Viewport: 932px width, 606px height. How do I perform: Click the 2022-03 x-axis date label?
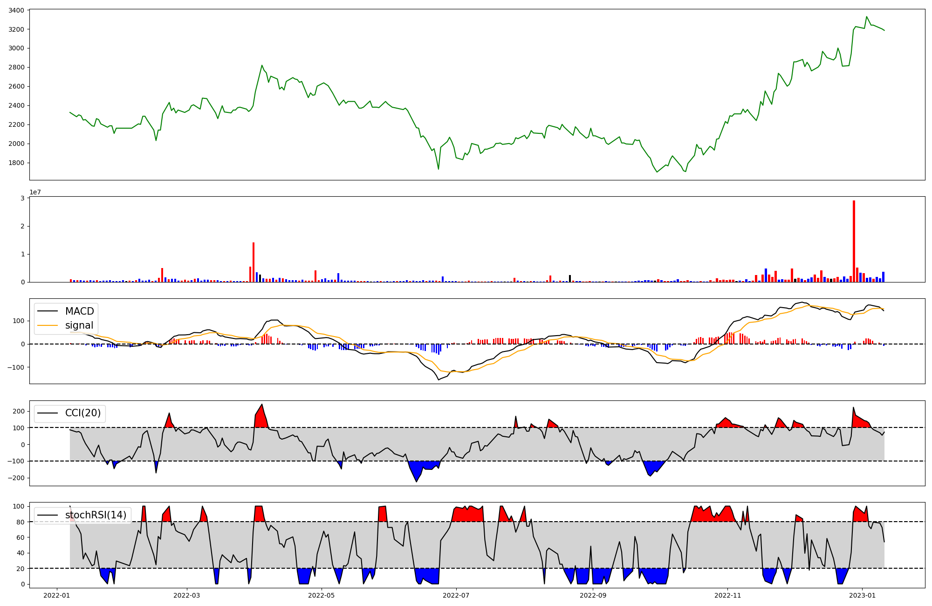(187, 595)
